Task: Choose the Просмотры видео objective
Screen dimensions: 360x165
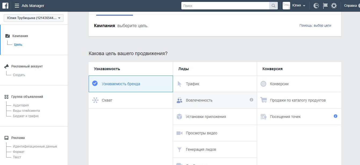Action: [201, 133]
